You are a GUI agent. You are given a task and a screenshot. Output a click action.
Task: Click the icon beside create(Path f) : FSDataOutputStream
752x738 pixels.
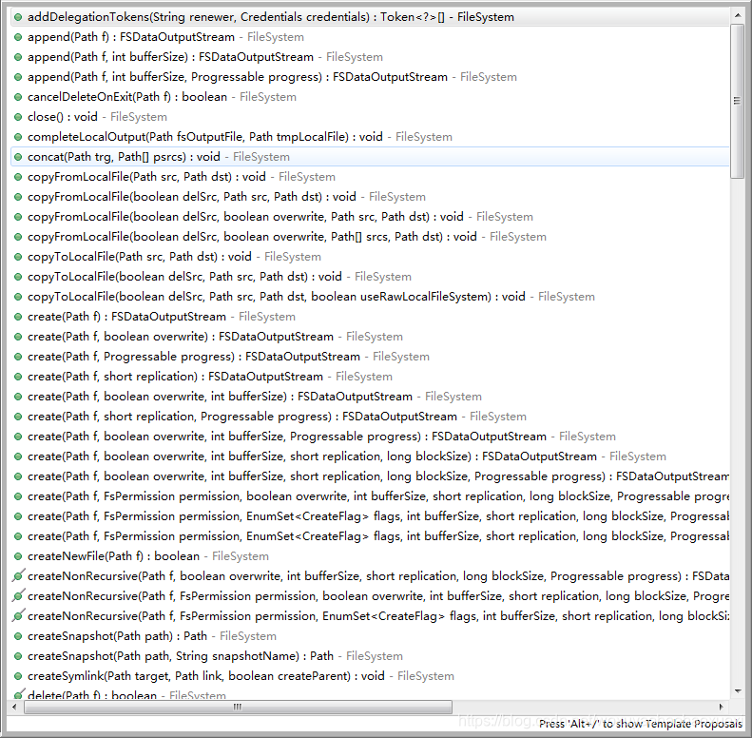[18, 317]
